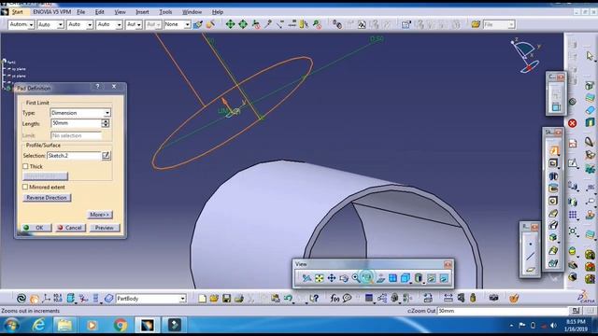Open Windows Explorer from taskbar

pyautogui.click(x=64, y=326)
